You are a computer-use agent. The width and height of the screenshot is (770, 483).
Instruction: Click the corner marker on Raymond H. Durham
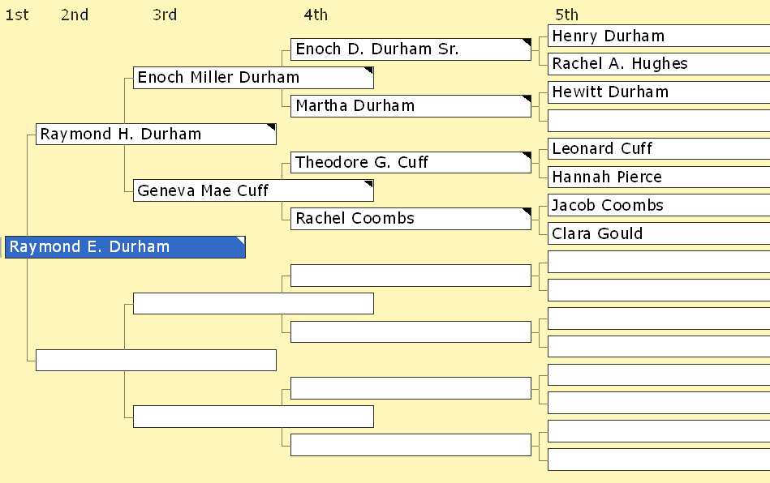tap(272, 127)
